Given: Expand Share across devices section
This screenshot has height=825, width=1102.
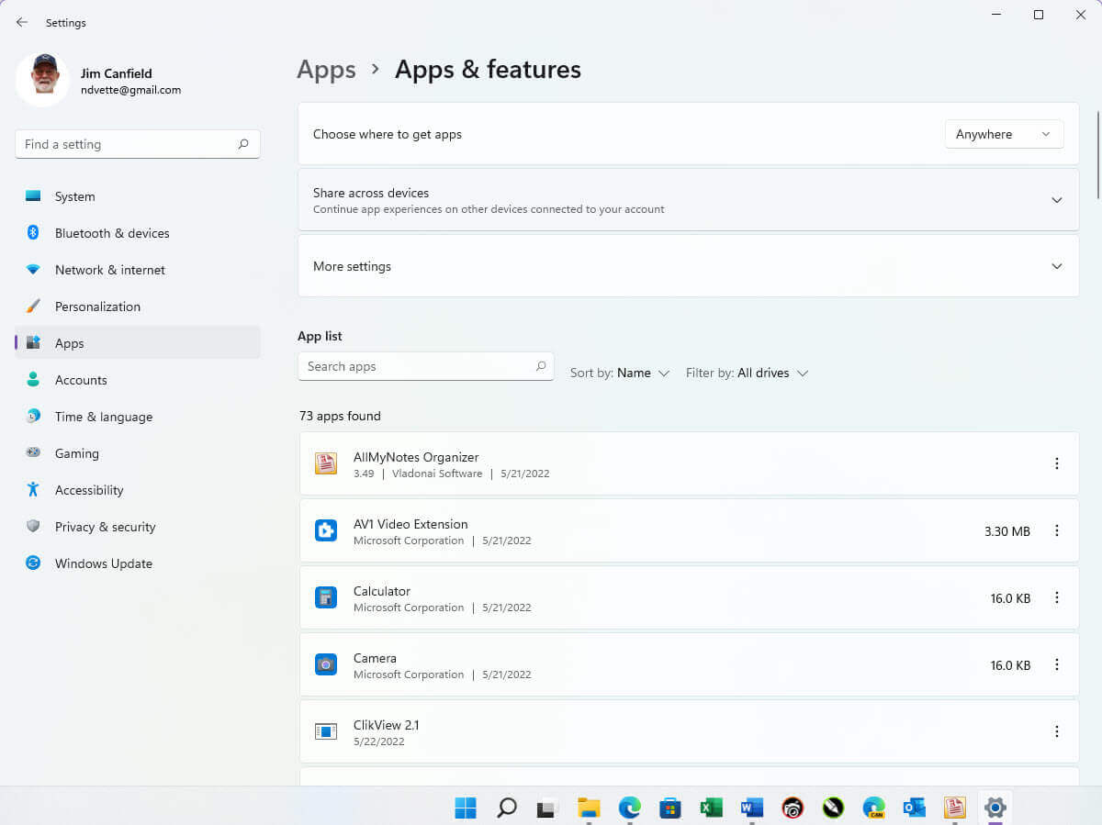Looking at the screenshot, I should click(x=689, y=200).
